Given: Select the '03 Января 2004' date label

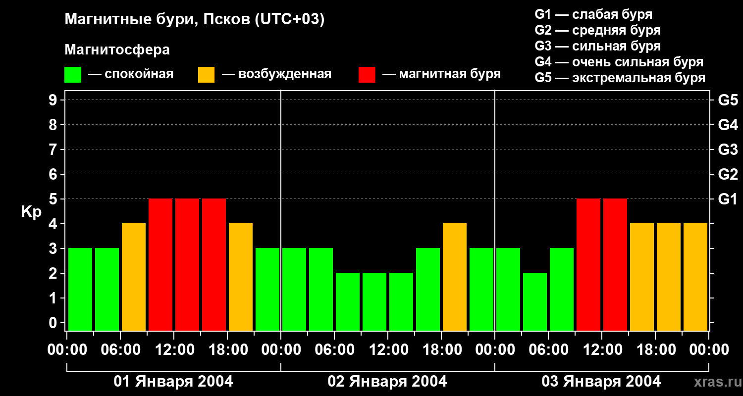Looking at the screenshot, I should pyautogui.click(x=601, y=382).
